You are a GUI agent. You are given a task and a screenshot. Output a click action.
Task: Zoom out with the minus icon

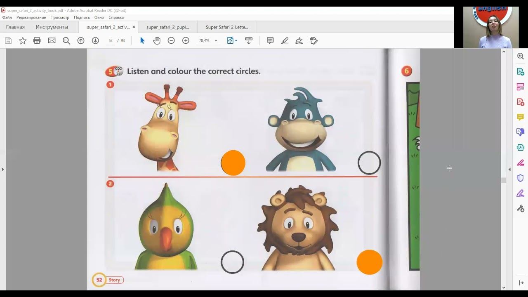coord(171,40)
